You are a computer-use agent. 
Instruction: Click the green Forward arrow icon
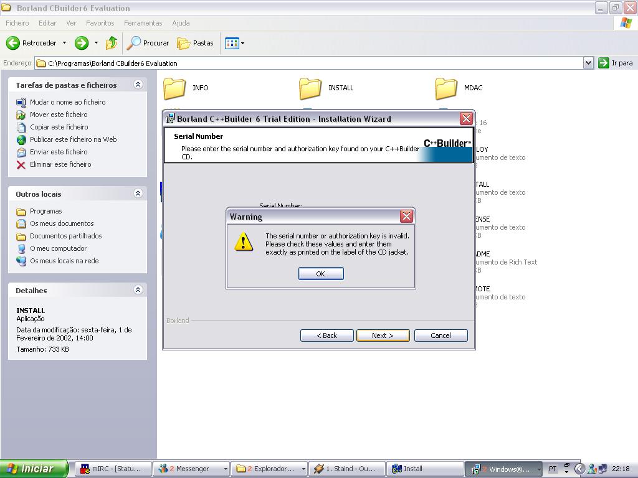[x=82, y=43]
